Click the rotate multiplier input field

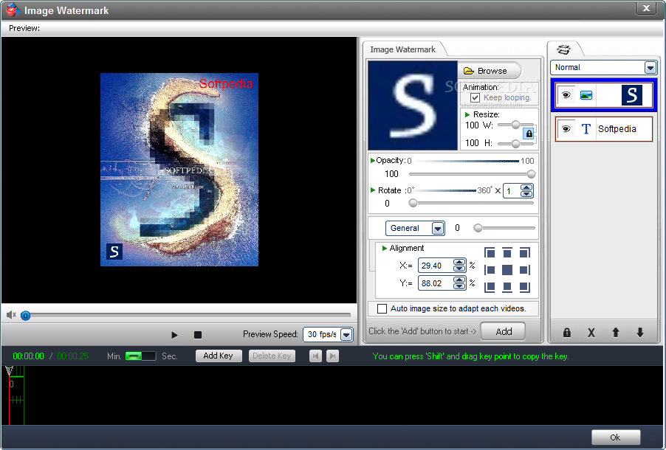(512, 190)
